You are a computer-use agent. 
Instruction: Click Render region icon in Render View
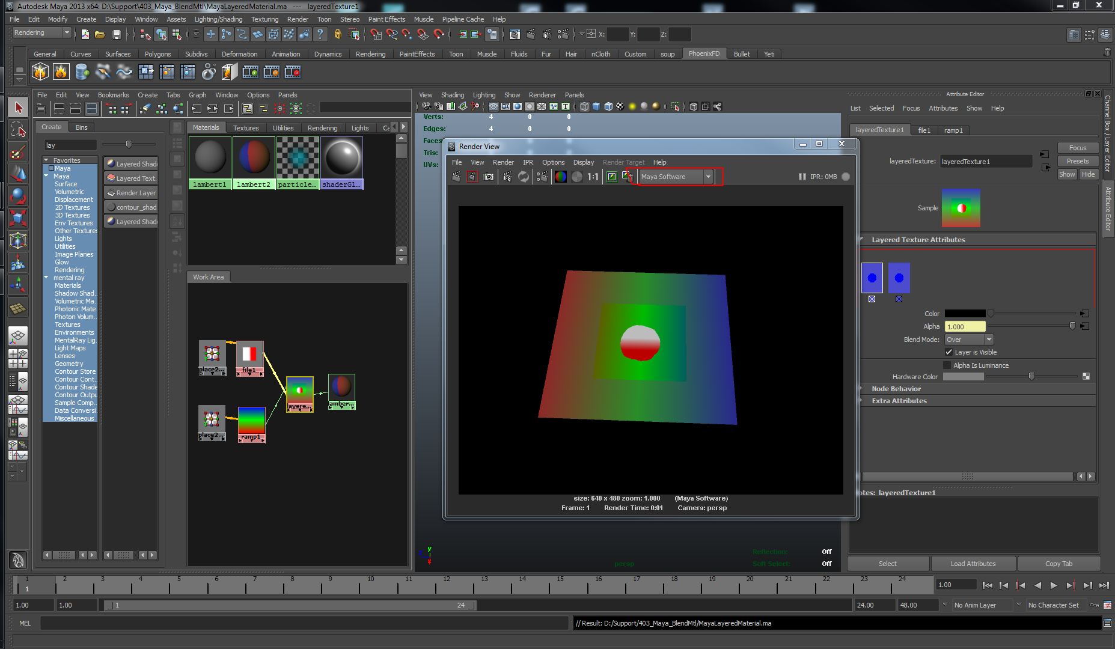point(472,177)
